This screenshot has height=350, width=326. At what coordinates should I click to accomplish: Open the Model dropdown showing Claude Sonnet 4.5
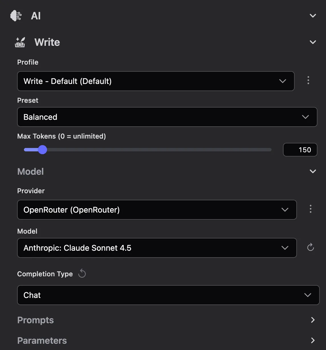pyautogui.click(x=157, y=248)
